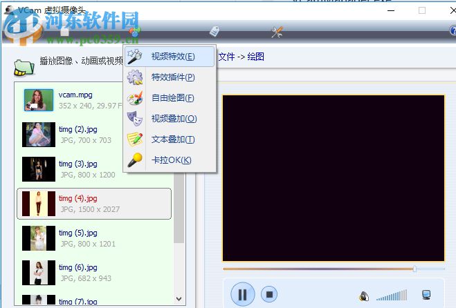Open 自由绘图(F) free drawing option
The width and height of the screenshot is (456, 308).
tap(170, 98)
